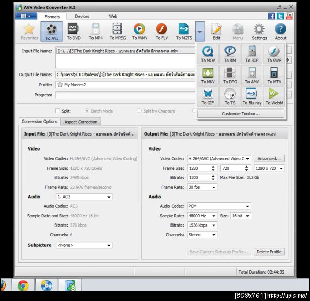Pick To DPG format
Image resolution: width=310 pixels, height=301 pixels.
point(230,75)
